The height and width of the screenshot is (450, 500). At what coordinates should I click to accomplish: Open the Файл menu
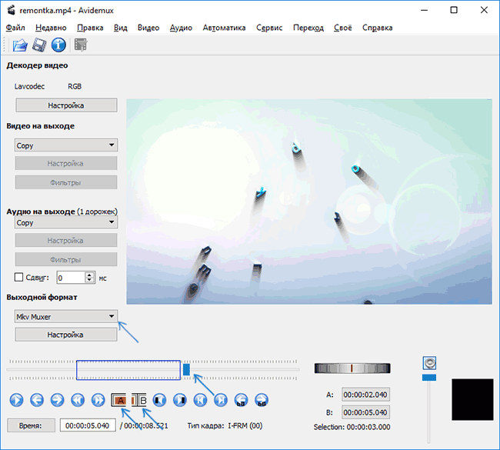(15, 28)
